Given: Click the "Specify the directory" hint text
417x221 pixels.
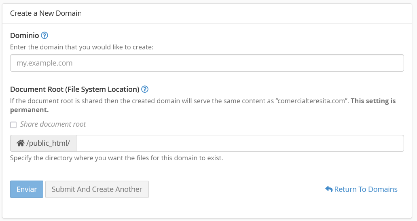Looking at the screenshot, I should 116,158.
